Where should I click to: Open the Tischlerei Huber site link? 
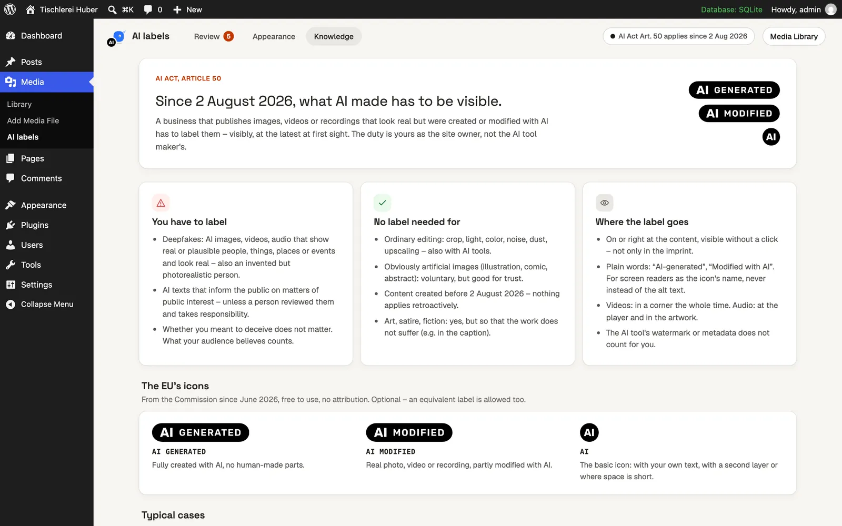pyautogui.click(x=69, y=9)
